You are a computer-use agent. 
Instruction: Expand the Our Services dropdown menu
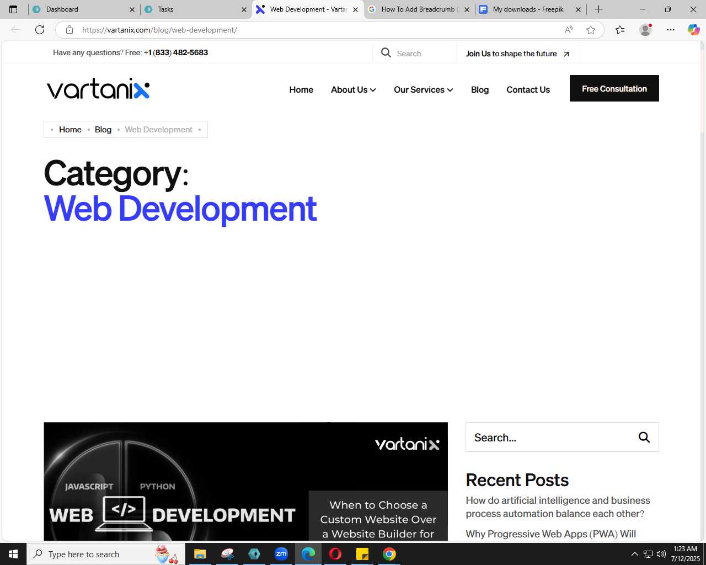click(x=424, y=89)
